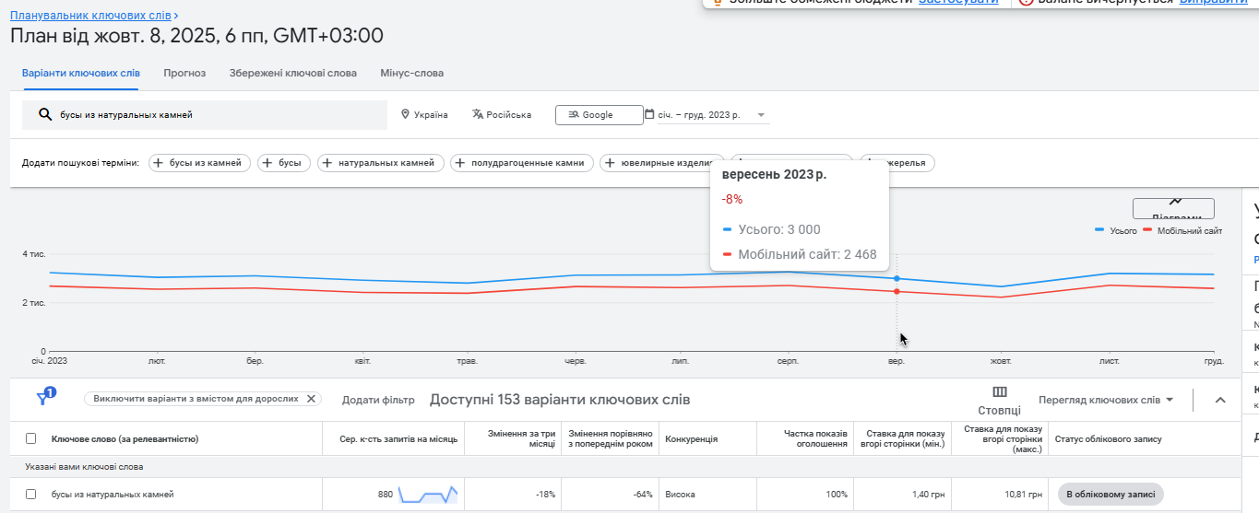Click the Україна location pin icon
This screenshot has height=513, width=1259.
click(405, 115)
